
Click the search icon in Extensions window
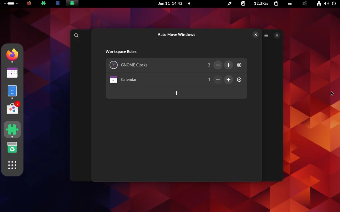click(x=76, y=36)
